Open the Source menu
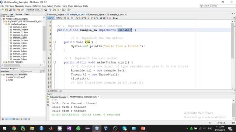 pos(28,6)
